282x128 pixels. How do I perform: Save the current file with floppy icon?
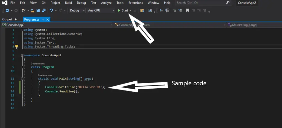click(38, 10)
